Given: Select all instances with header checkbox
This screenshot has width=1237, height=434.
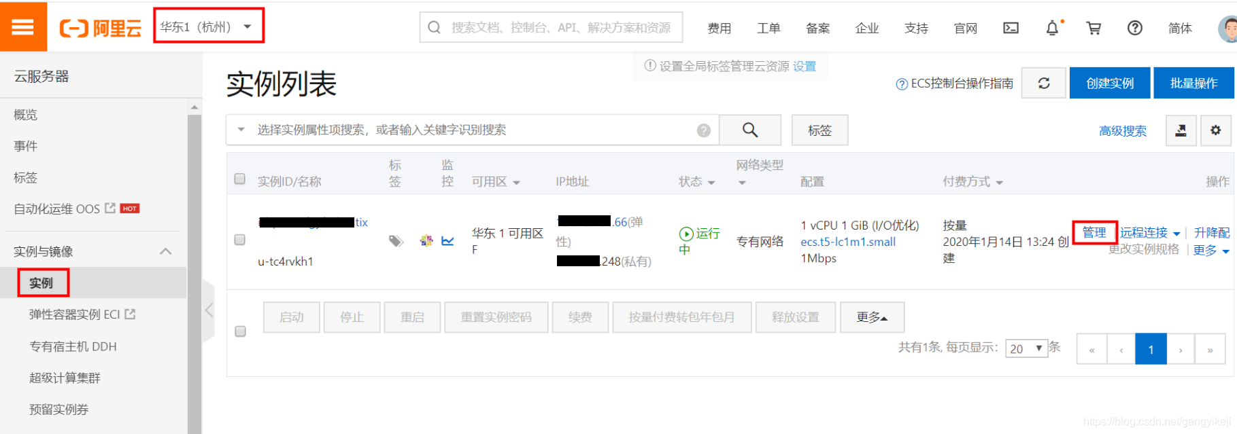Looking at the screenshot, I should coord(239,179).
